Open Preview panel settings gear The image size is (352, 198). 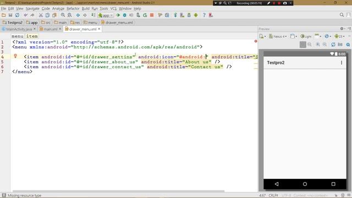tap(342, 29)
